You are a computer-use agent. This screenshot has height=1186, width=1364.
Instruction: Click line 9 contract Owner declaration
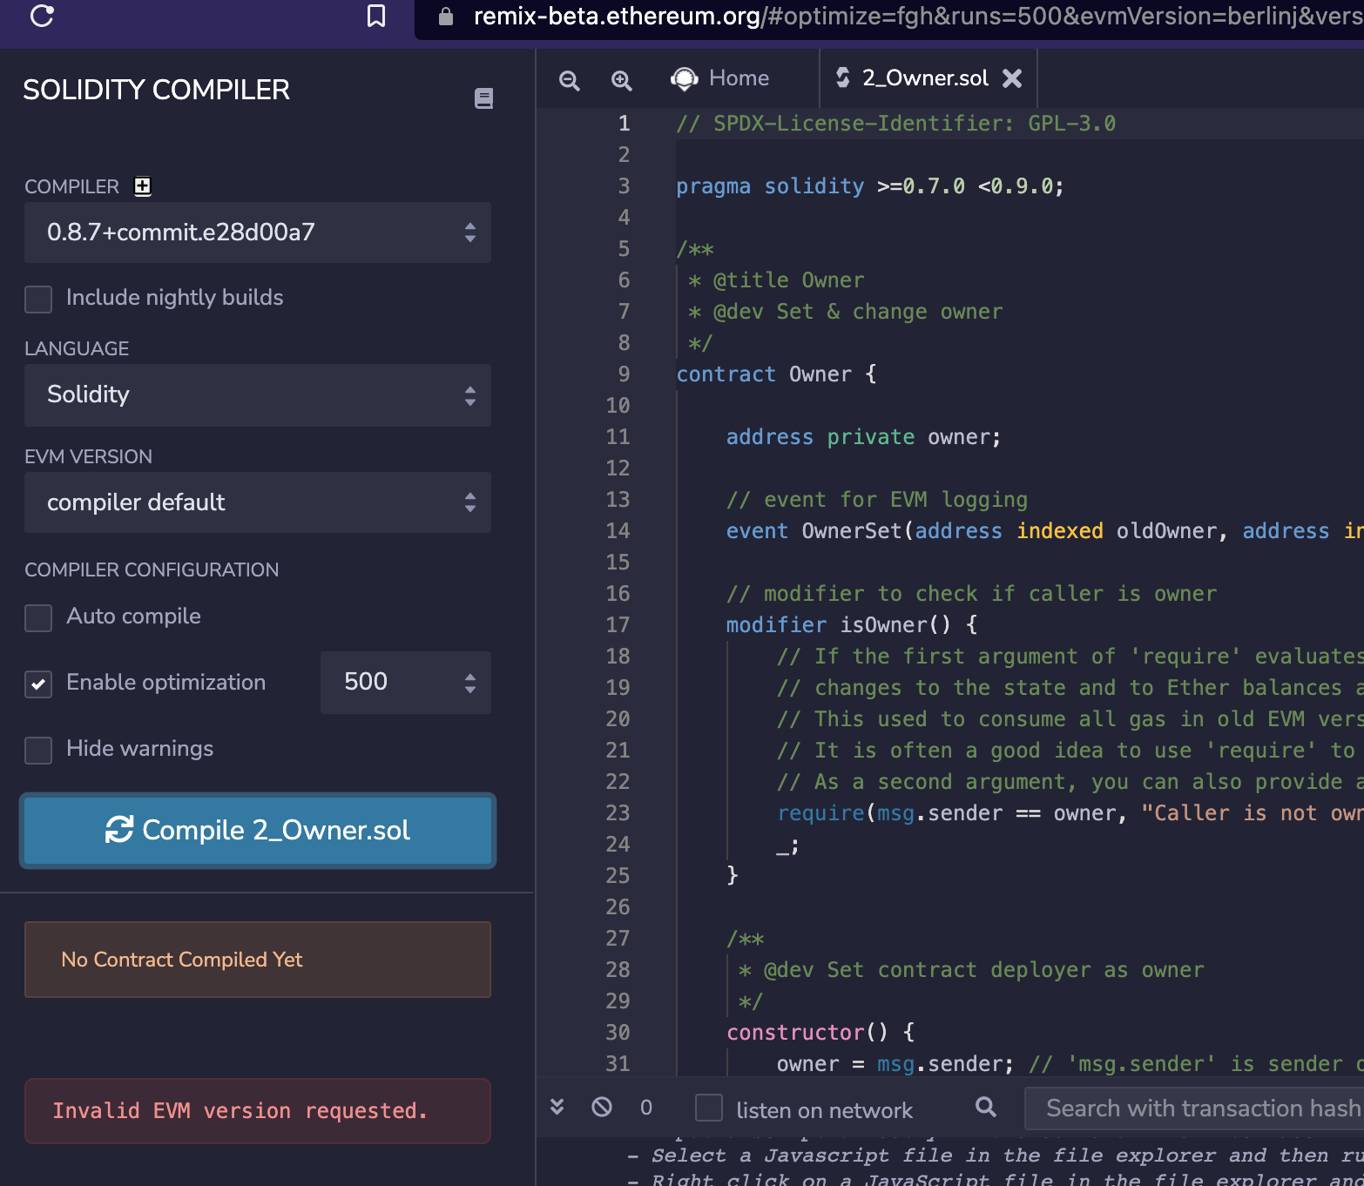pos(776,374)
